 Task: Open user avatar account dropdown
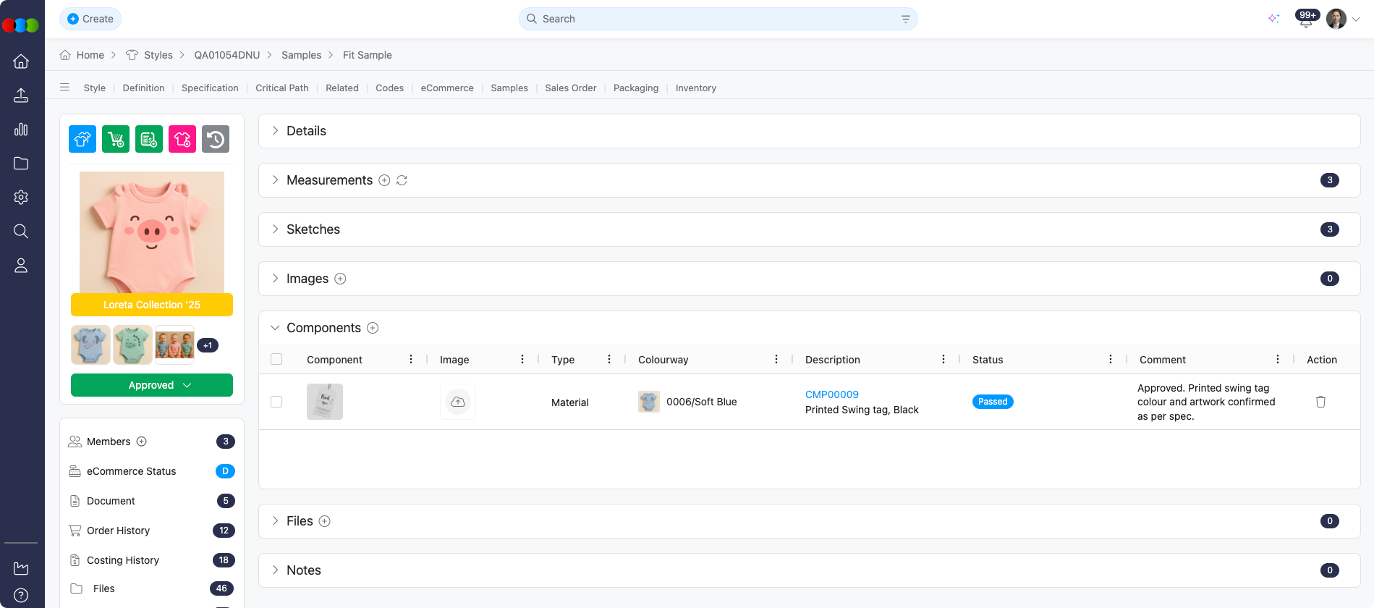(1343, 19)
